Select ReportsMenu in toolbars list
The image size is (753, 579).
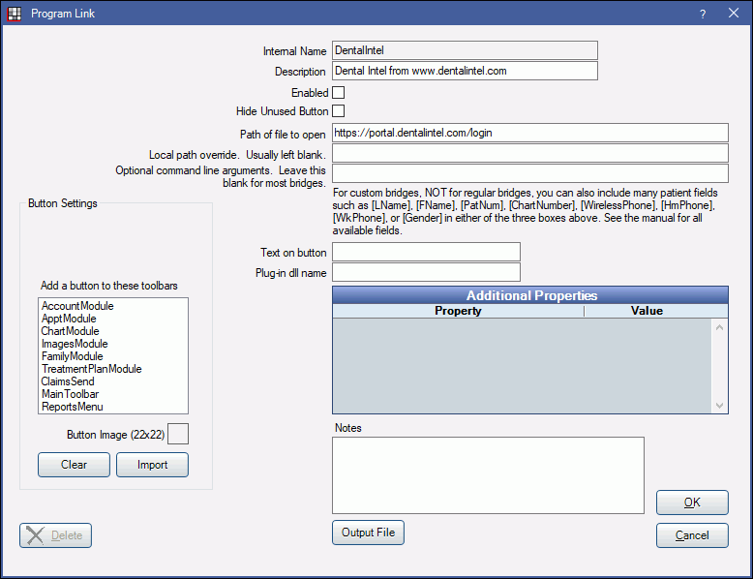tap(113, 407)
